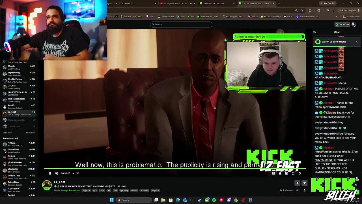Follow Lz_East with heart button
This screenshot has width=362, height=204.
coord(305,183)
